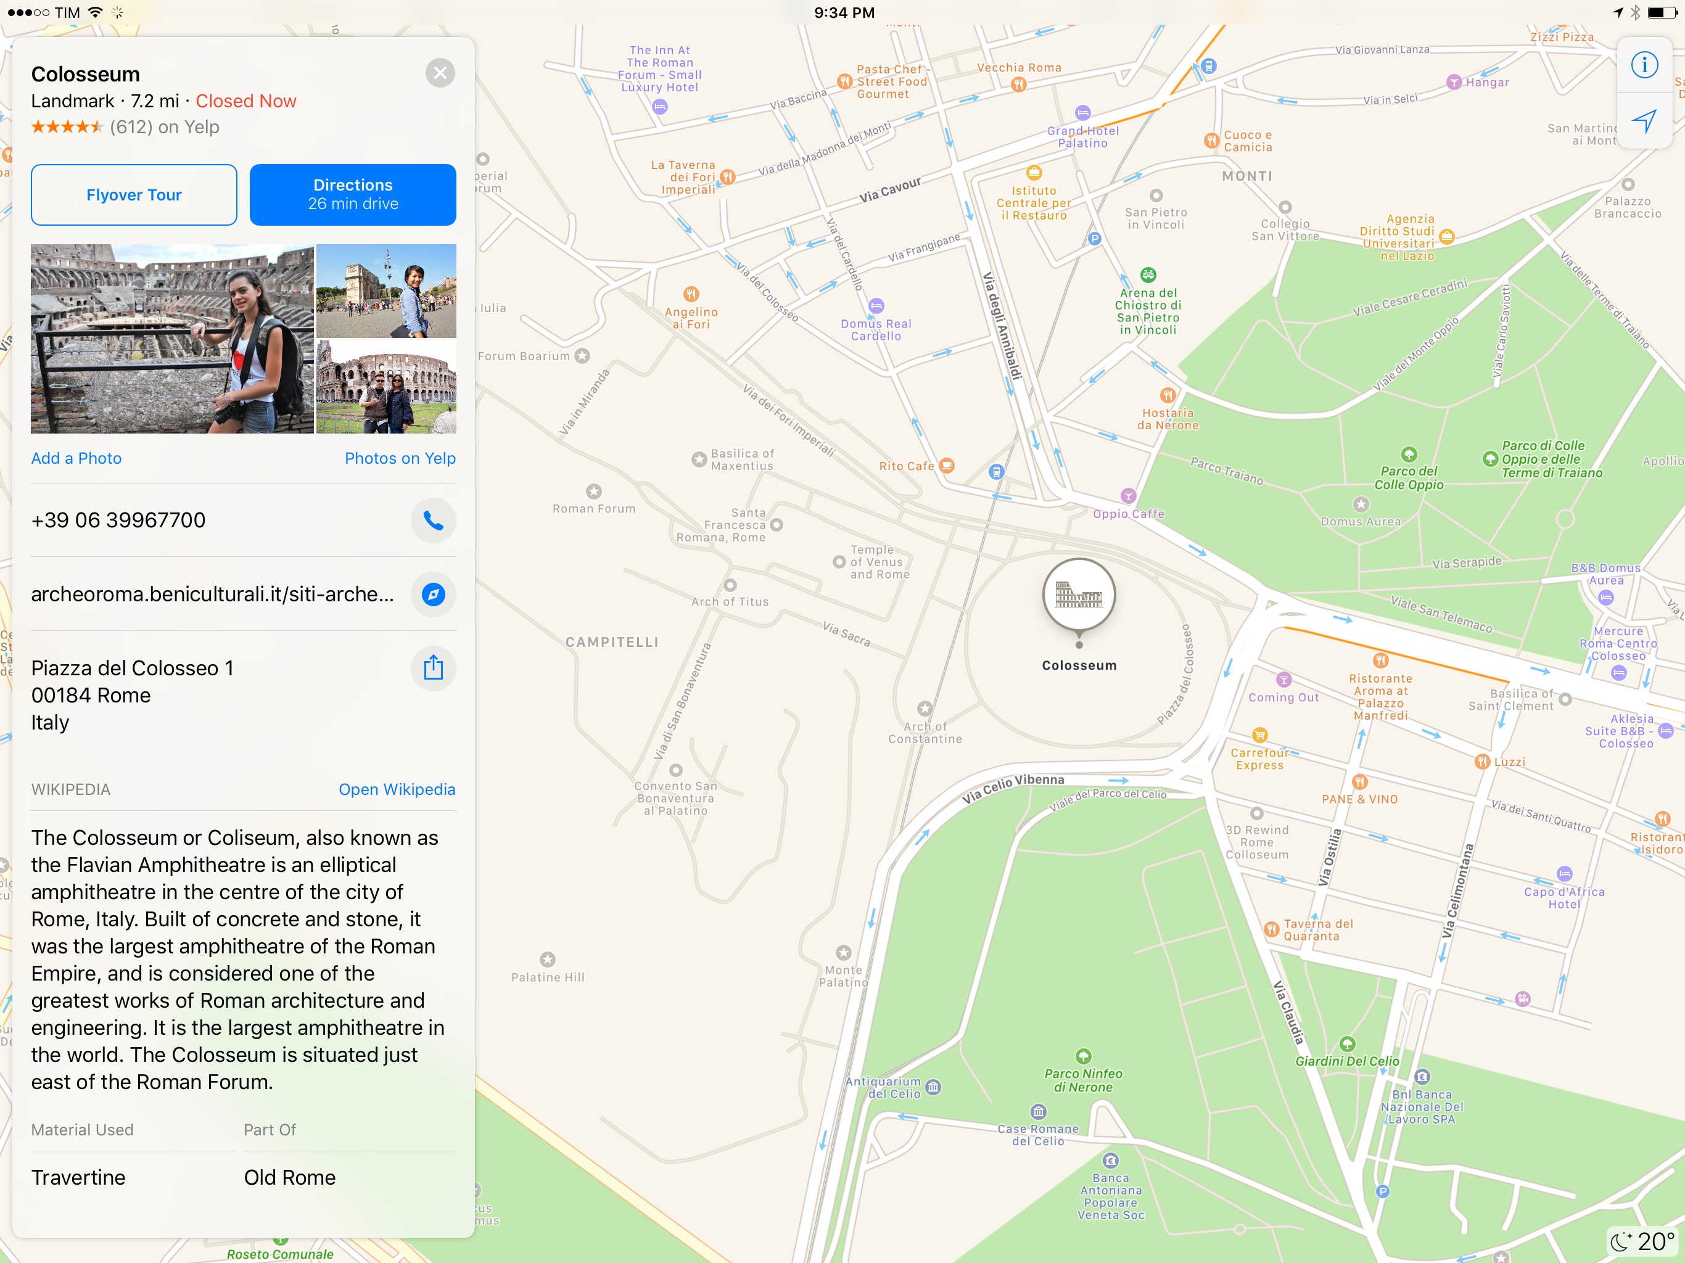This screenshot has width=1685, height=1263.
Task: Tap the Wi-Fi status icon
Action: pyautogui.click(x=95, y=12)
